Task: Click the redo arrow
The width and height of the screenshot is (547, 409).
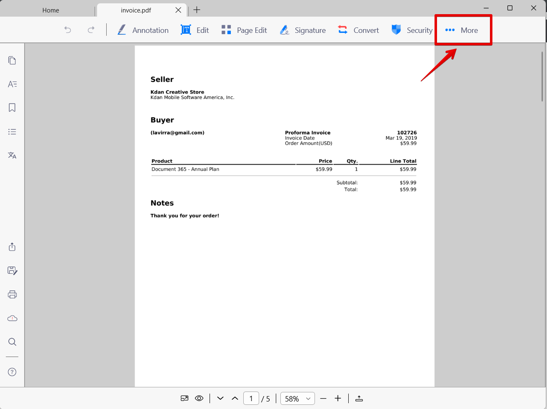Action: click(x=91, y=30)
